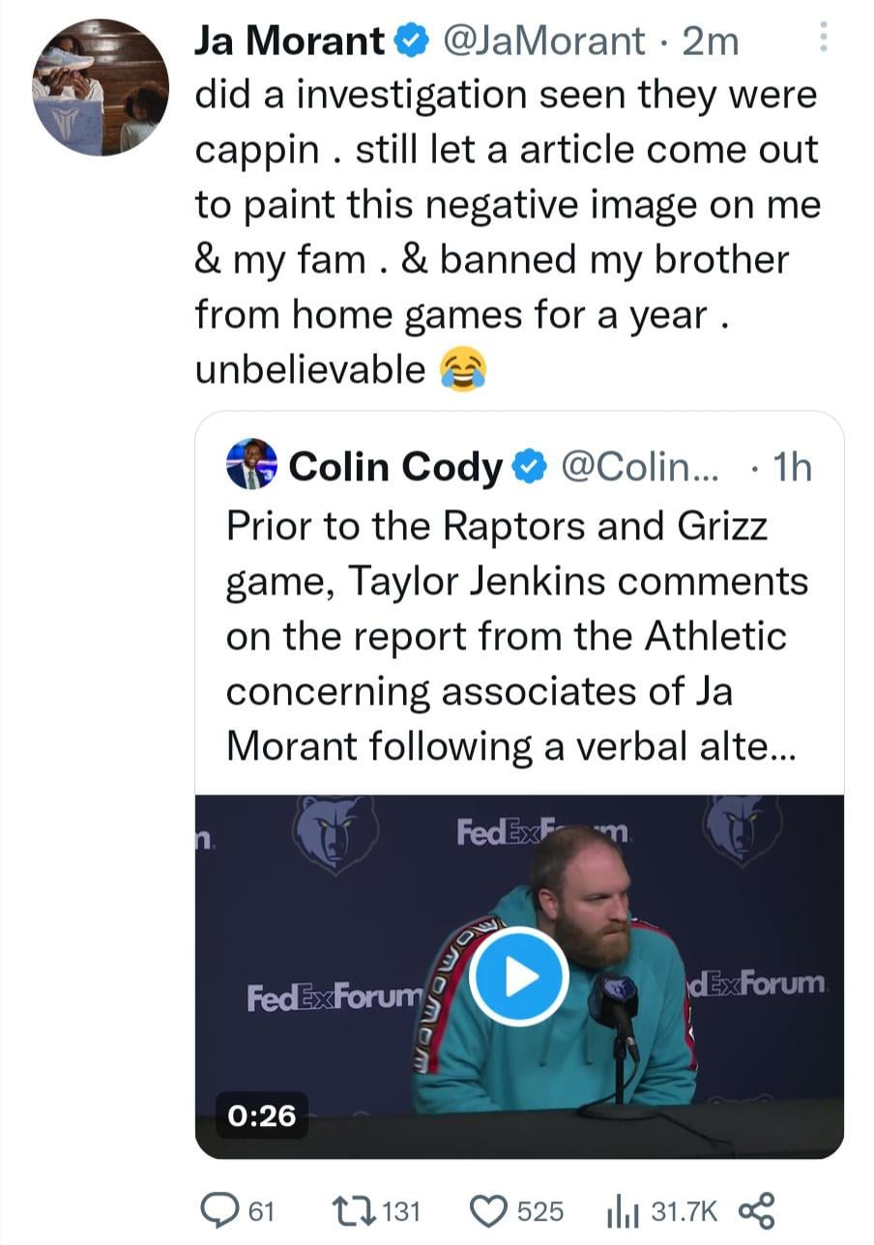This screenshot has width=874, height=1245.
Task: Tap the share icon
Action: click(x=755, y=1210)
